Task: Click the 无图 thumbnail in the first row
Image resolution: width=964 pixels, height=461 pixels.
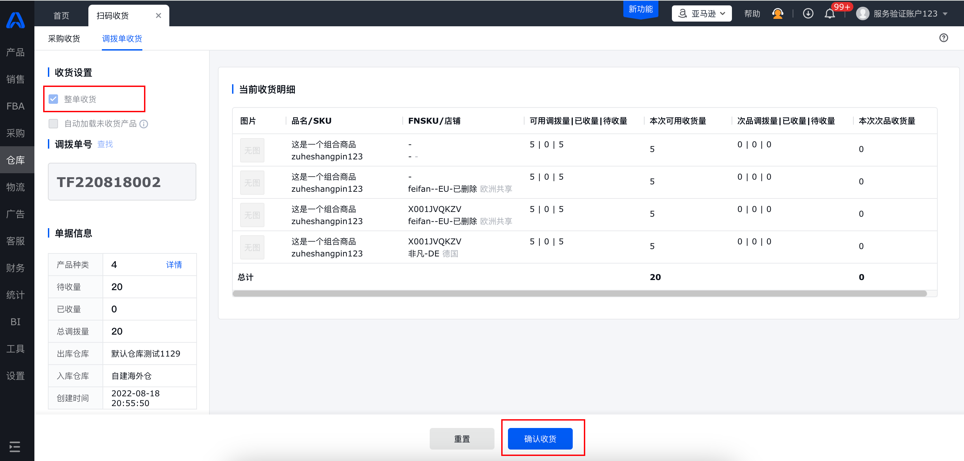Action: [x=252, y=150]
